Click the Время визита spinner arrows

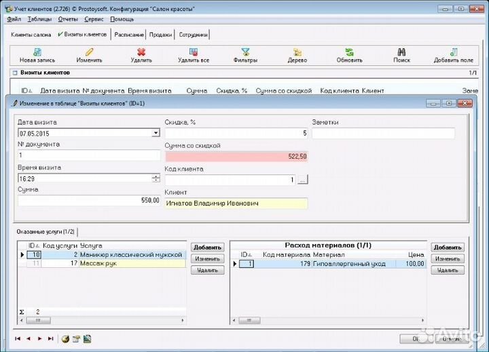tap(156, 178)
